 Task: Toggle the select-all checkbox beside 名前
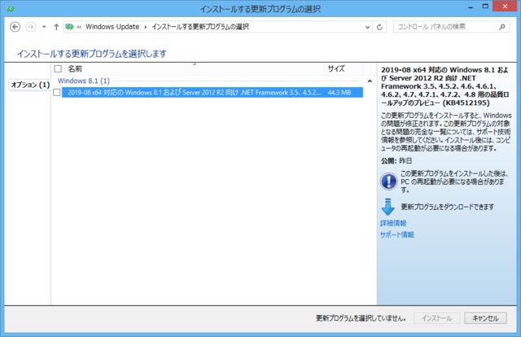pos(58,69)
